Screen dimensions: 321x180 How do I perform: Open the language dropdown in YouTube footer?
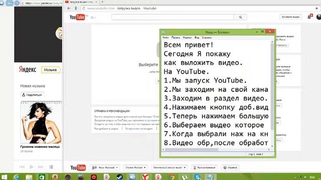tap(105, 167)
